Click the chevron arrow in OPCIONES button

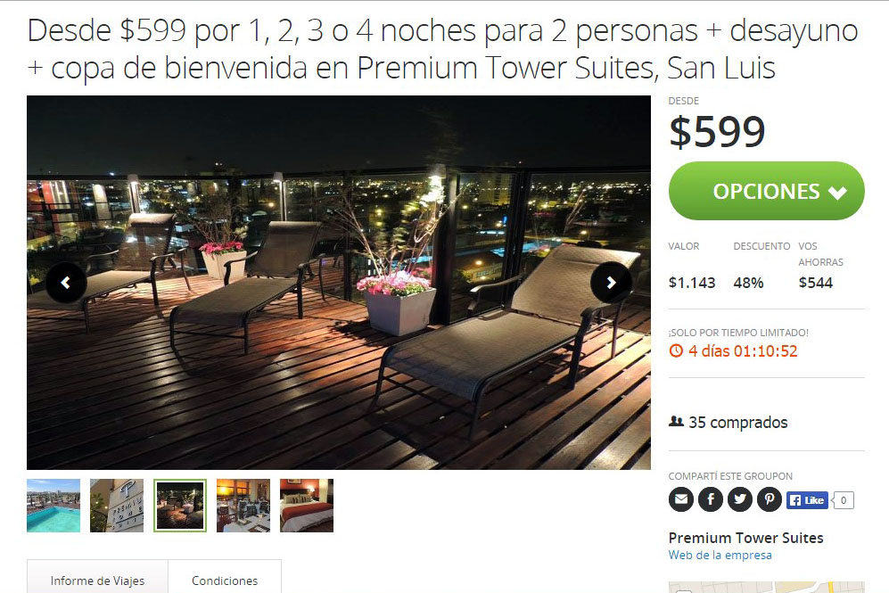tap(837, 193)
